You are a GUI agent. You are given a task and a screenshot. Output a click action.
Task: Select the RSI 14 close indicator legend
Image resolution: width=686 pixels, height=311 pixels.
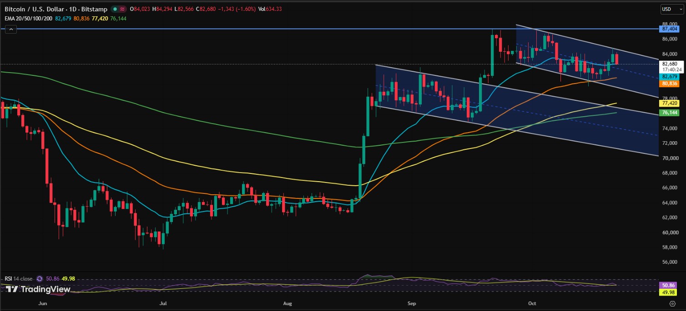click(19, 278)
